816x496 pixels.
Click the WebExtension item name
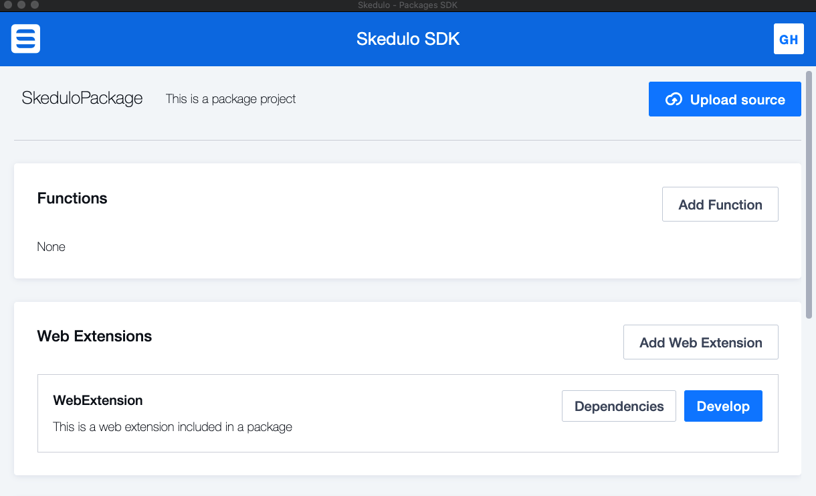coord(98,400)
